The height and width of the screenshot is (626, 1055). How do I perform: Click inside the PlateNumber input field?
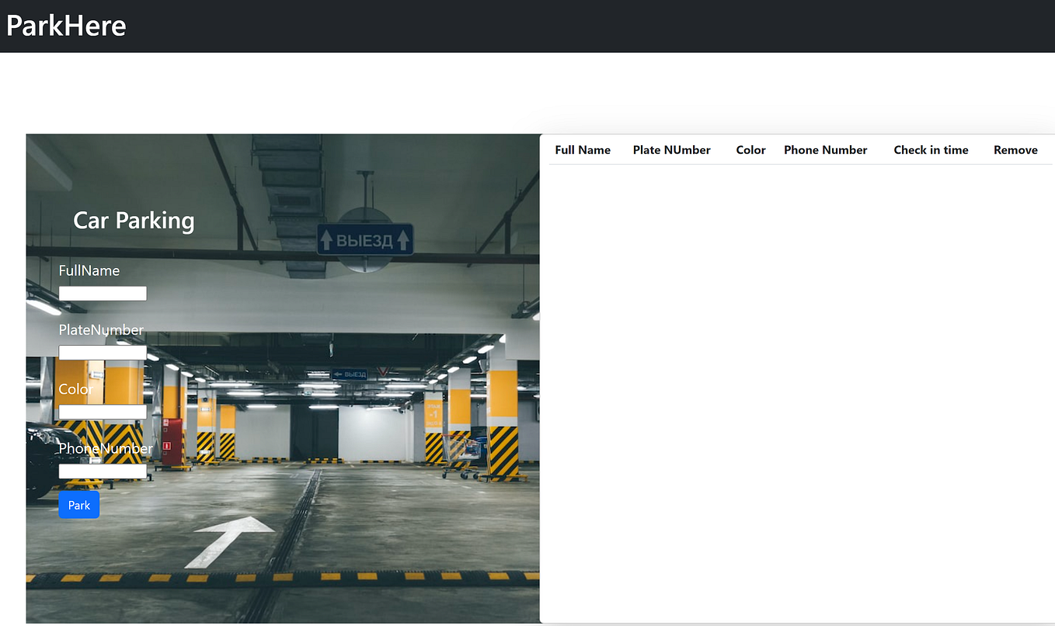click(103, 352)
